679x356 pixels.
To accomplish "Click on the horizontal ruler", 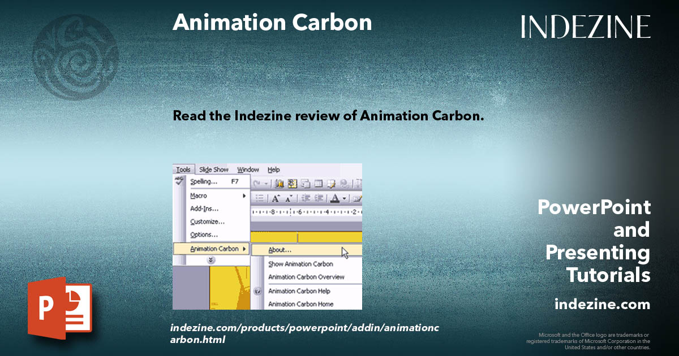I will tap(306, 211).
